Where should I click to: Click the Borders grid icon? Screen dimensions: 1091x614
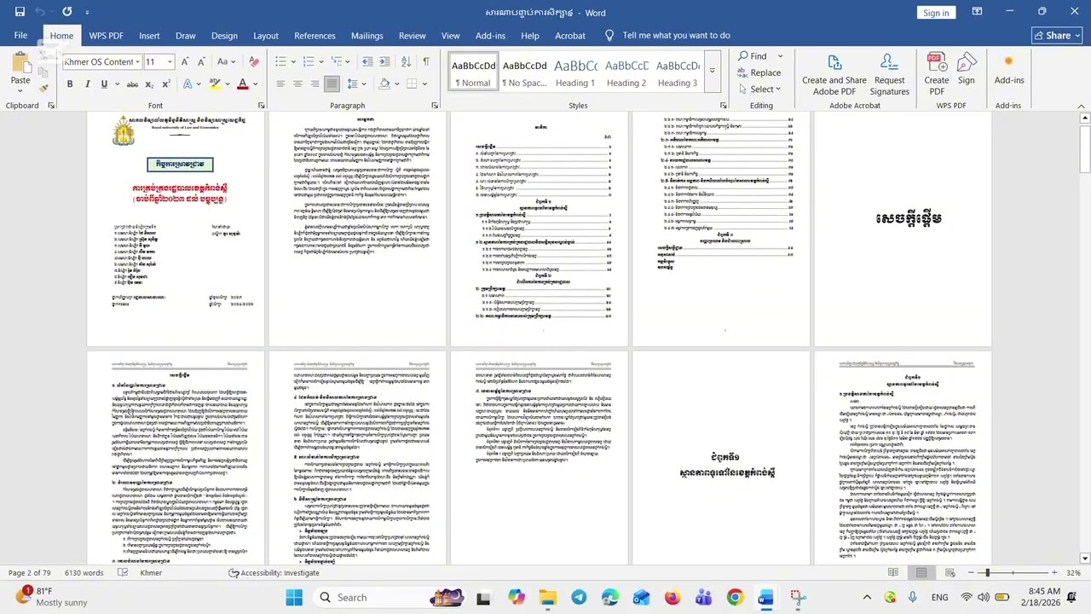coord(412,84)
